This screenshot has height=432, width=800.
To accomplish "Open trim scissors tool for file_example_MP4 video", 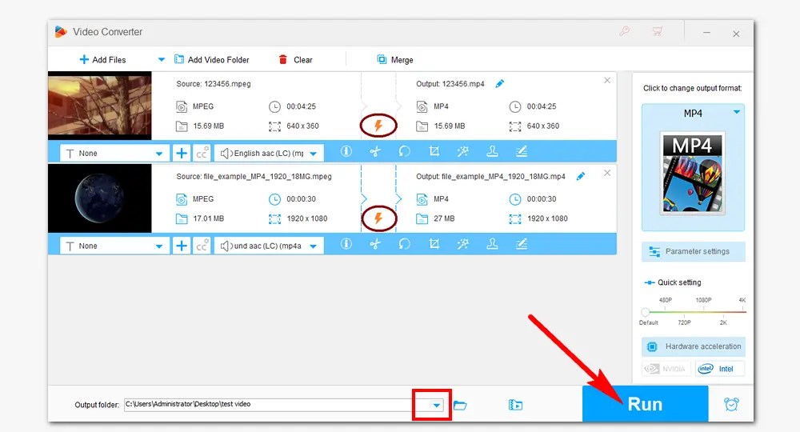I will click(375, 244).
